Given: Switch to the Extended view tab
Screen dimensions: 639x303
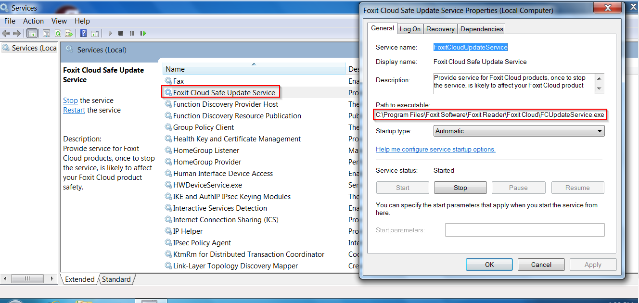Looking at the screenshot, I should [x=79, y=279].
